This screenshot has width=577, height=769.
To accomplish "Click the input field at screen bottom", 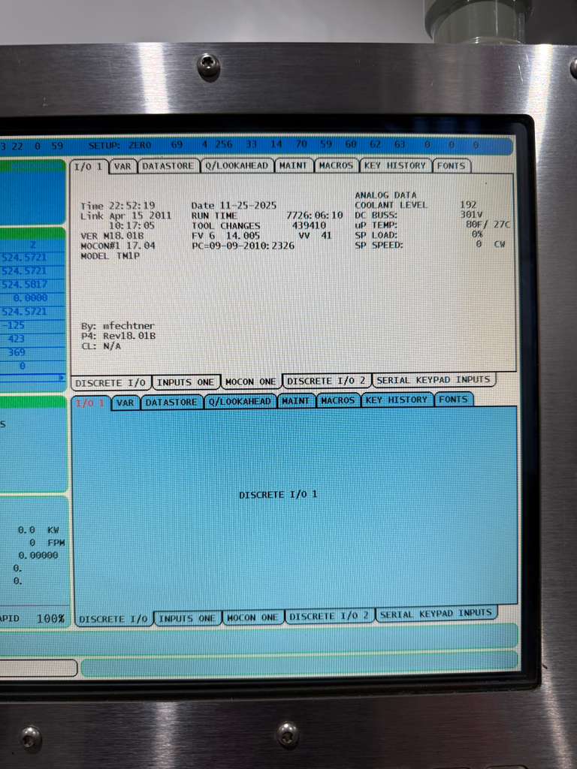I will [38, 668].
